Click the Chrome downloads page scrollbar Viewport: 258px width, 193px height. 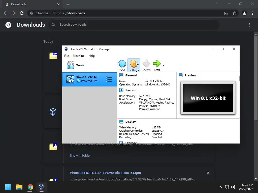click(255, 78)
